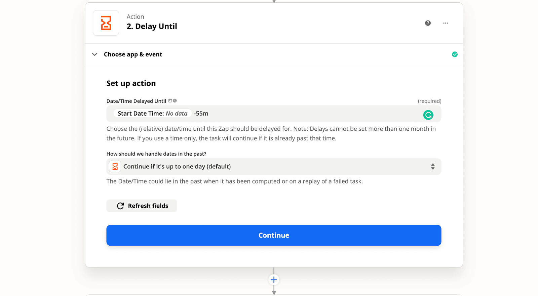Click the circular arrow icon on Refresh fields
The width and height of the screenshot is (538, 296).
[x=120, y=206]
